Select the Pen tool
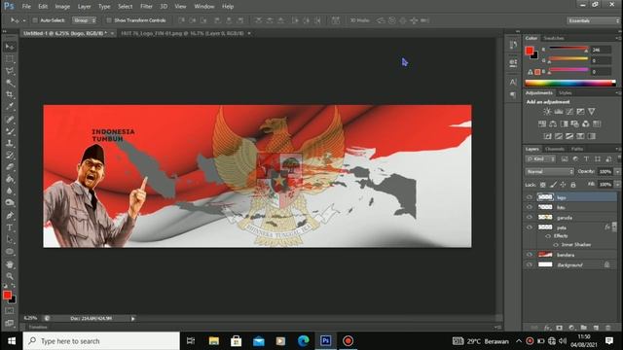Image resolution: width=623 pixels, height=350 pixels. [10, 216]
